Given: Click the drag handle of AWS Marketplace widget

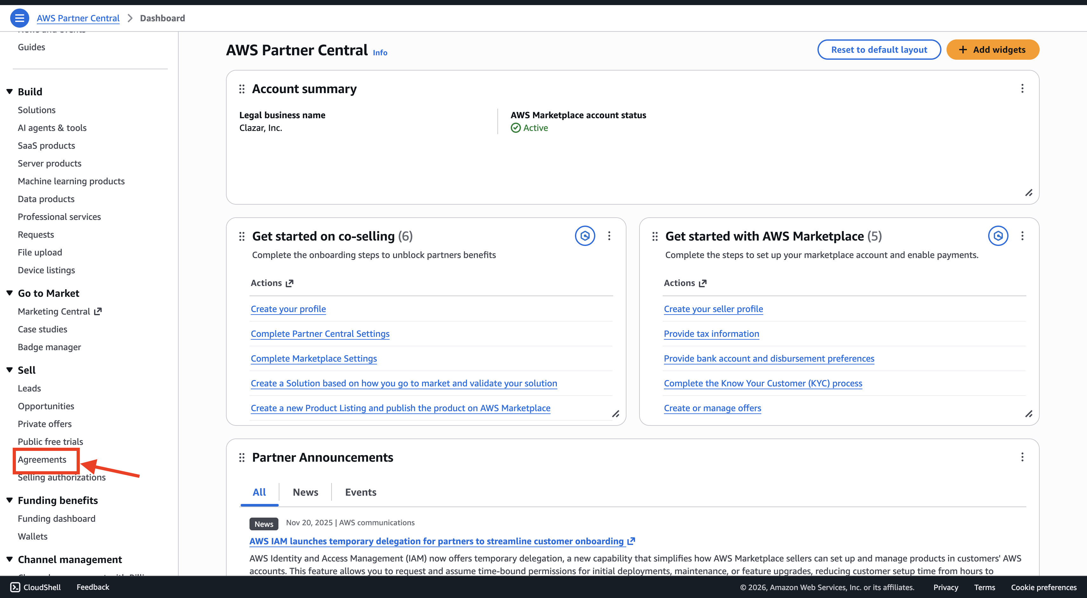Looking at the screenshot, I should coord(655,236).
